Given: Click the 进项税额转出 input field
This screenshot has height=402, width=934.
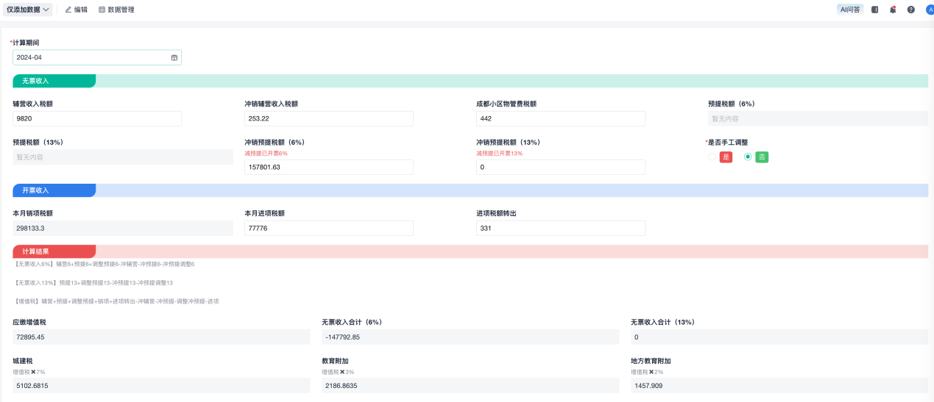Looking at the screenshot, I should 560,229.
